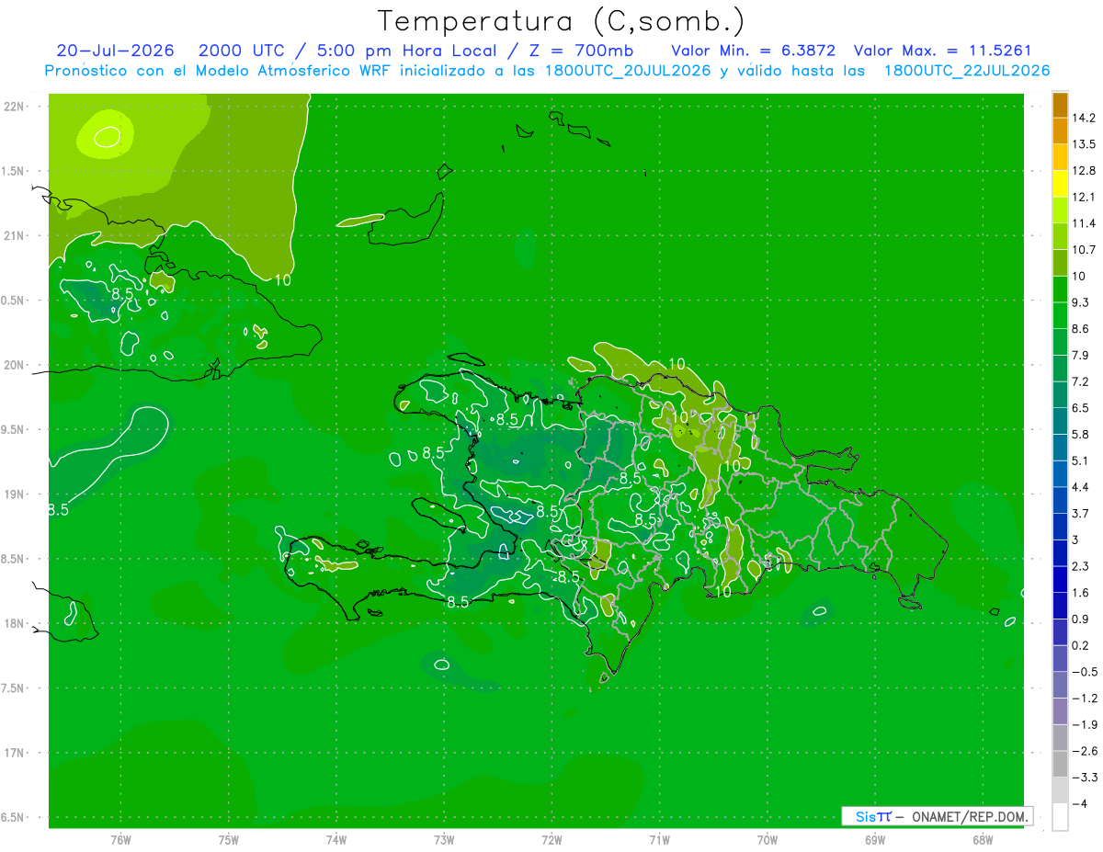Click the longitude axis label "70W"
The height and width of the screenshot is (852, 1103).
point(767,839)
